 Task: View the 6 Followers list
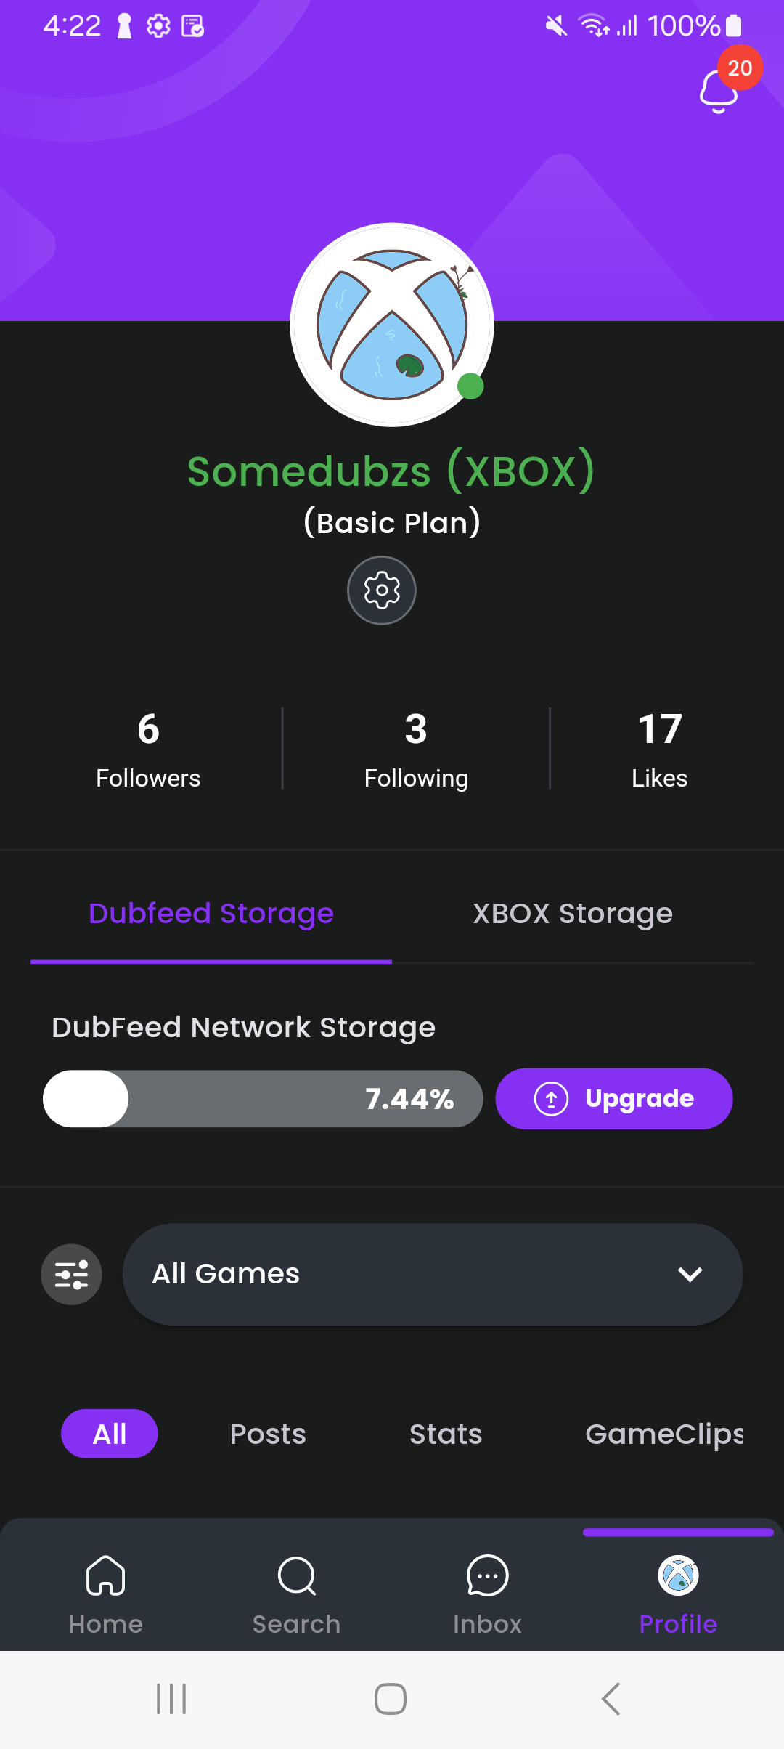tap(148, 749)
